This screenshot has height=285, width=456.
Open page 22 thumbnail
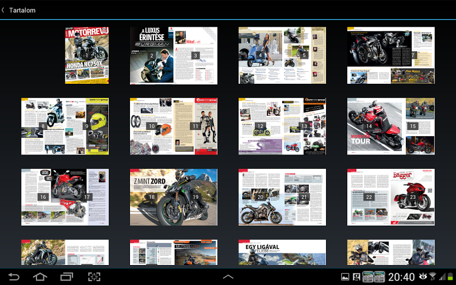(369, 197)
